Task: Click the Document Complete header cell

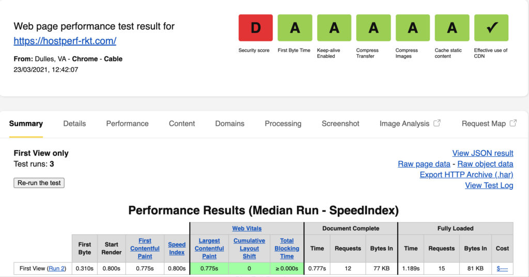Action: [351, 228]
